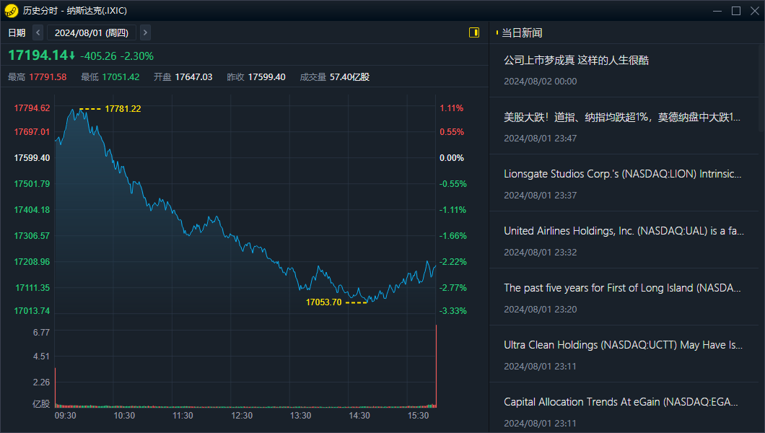Click y-axis label 17306.57

pyautogui.click(x=32, y=236)
